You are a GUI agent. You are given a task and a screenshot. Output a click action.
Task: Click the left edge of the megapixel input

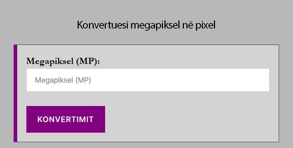[x=29, y=80]
